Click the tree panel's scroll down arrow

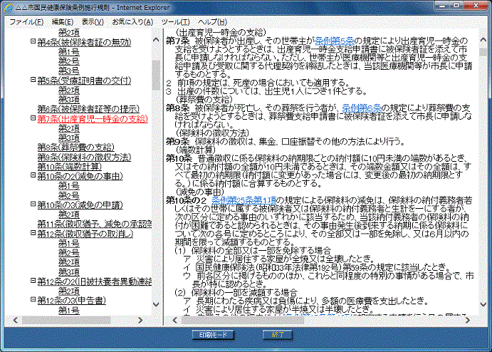[x=156, y=307]
